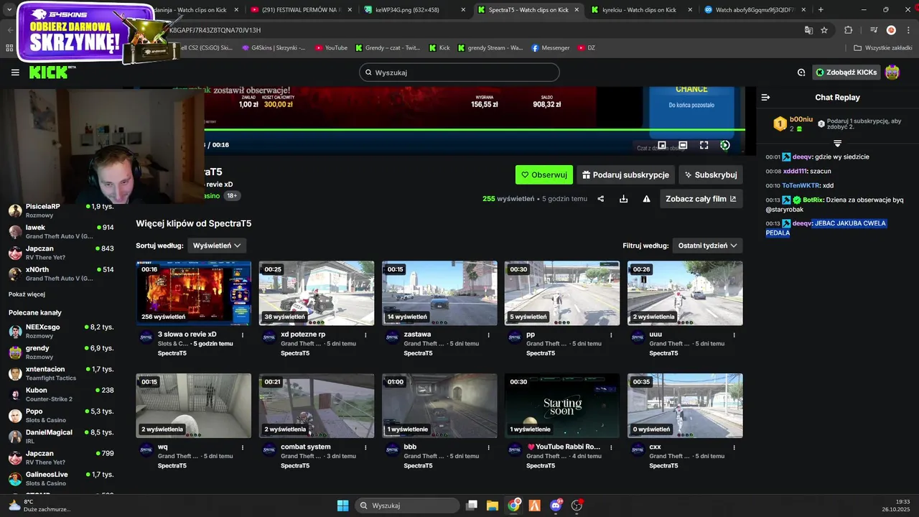The image size is (919, 517).
Task: Open the Chrome three-dot menu
Action: 908,30
